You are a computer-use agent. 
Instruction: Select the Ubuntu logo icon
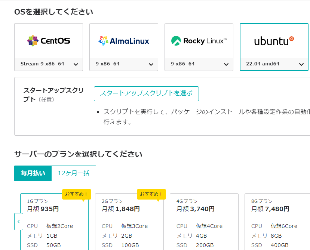click(x=274, y=40)
